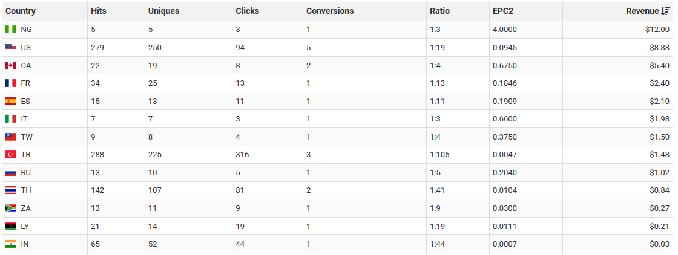The height and width of the screenshot is (255, 678).
Task: Click the Turkey flag icon
Action: pyautogui.click(x=10, y=155)
